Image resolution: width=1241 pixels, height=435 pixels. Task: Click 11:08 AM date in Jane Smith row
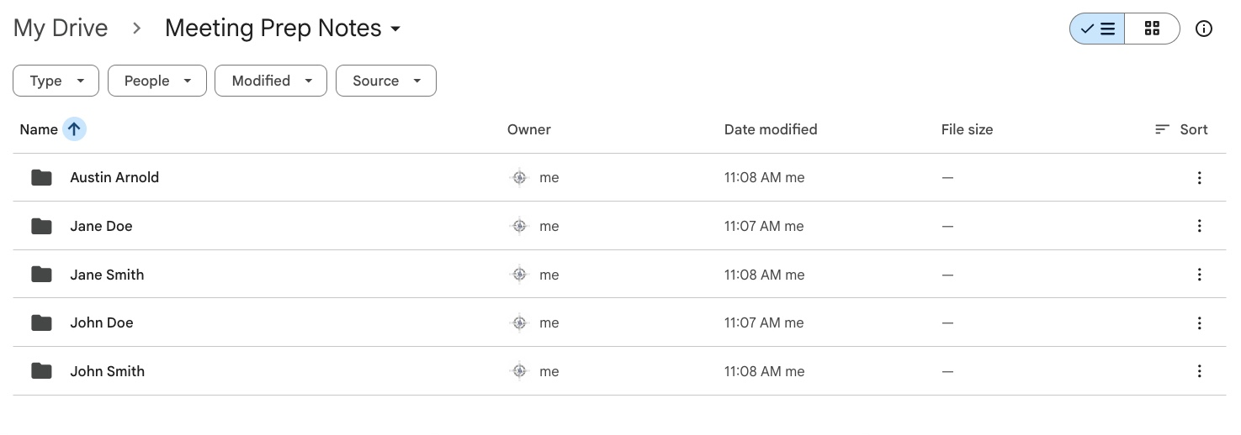[764, 275]
